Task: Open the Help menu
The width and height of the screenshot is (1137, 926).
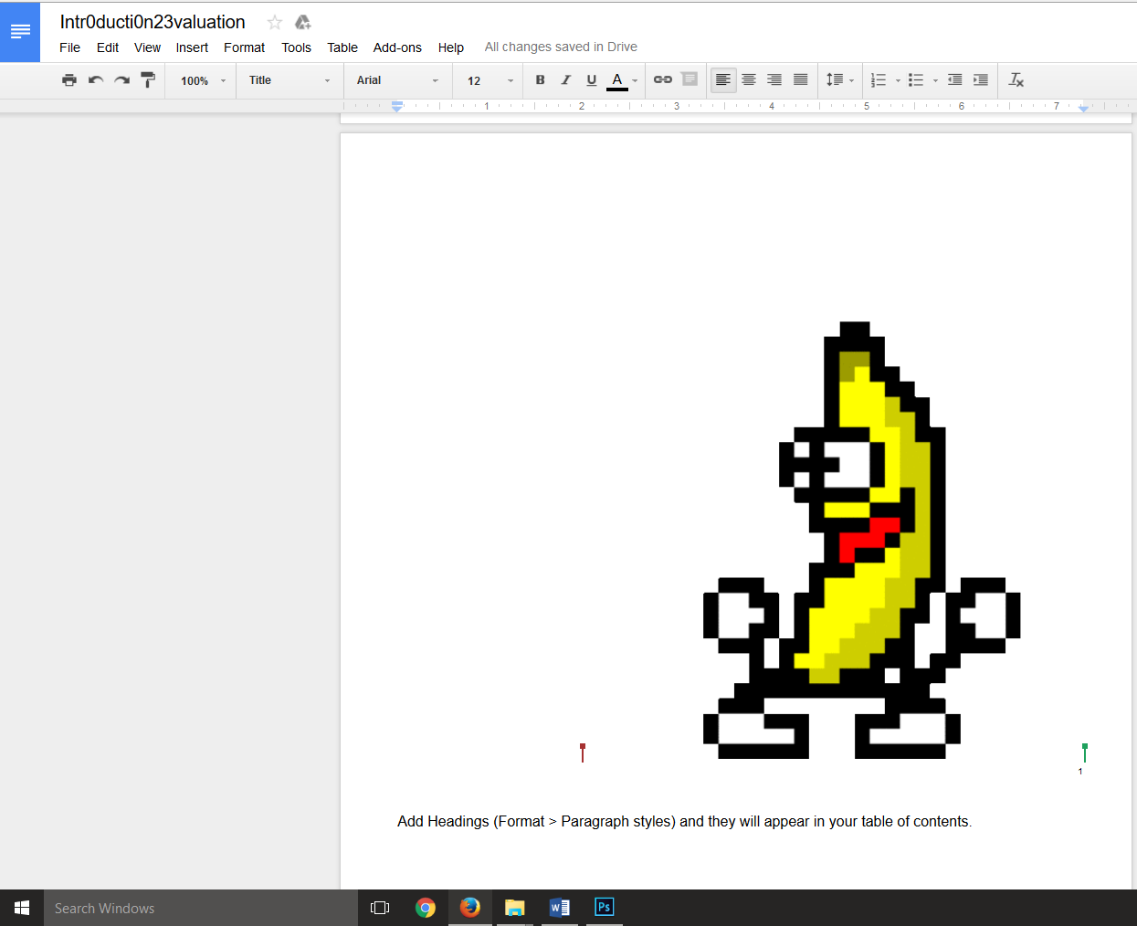Action: (x=451, y=47)
